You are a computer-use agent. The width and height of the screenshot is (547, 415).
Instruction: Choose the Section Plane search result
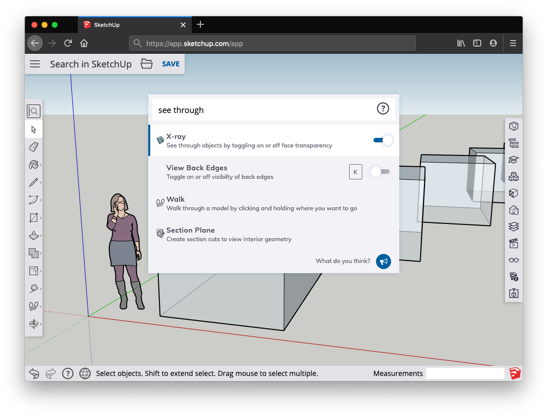click(x=274, y=235)
